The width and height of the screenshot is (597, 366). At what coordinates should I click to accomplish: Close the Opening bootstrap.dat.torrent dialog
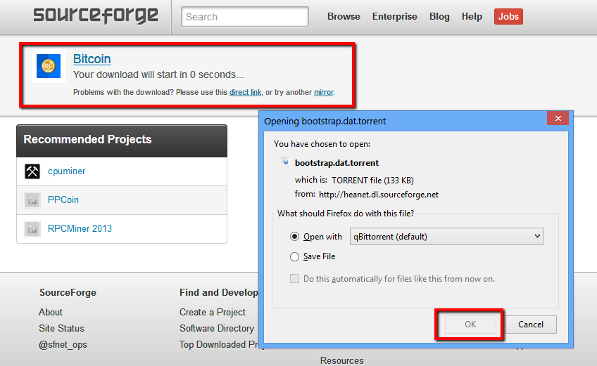pos(558,119)
